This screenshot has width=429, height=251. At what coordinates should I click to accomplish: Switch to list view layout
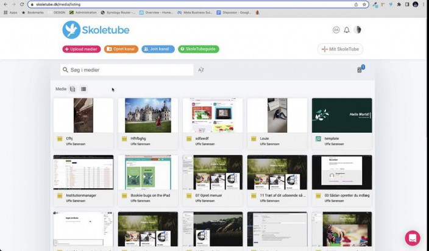click(83, 89)
